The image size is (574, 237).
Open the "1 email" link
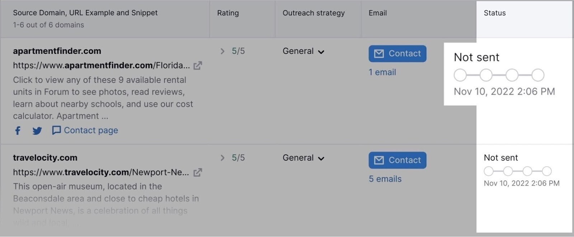coord(382,72)
